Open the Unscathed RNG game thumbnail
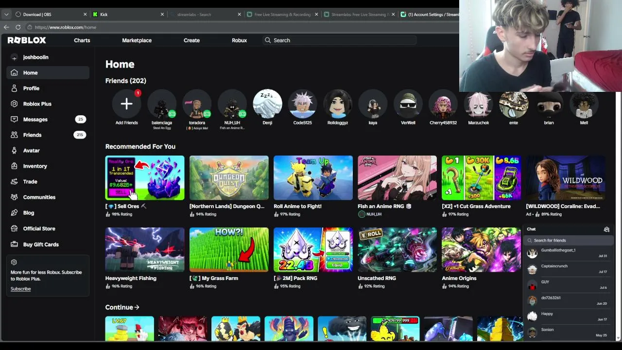The width and height of the screenshot is (622, 350). [397, 250]
